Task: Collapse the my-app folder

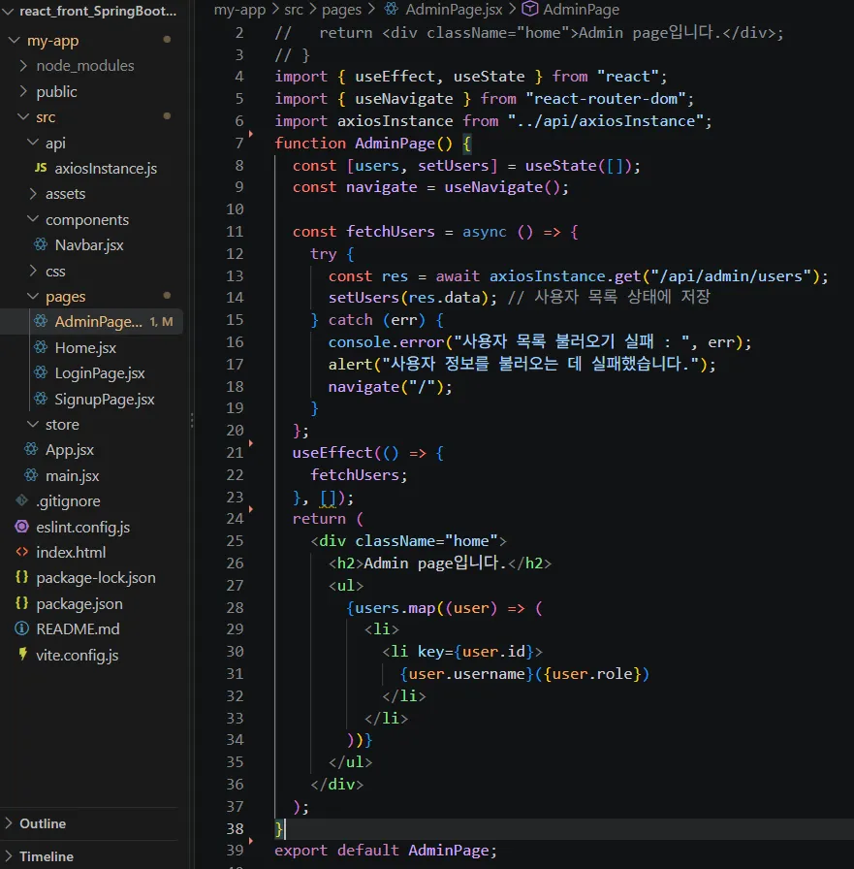Action: [x=15, y=40]
